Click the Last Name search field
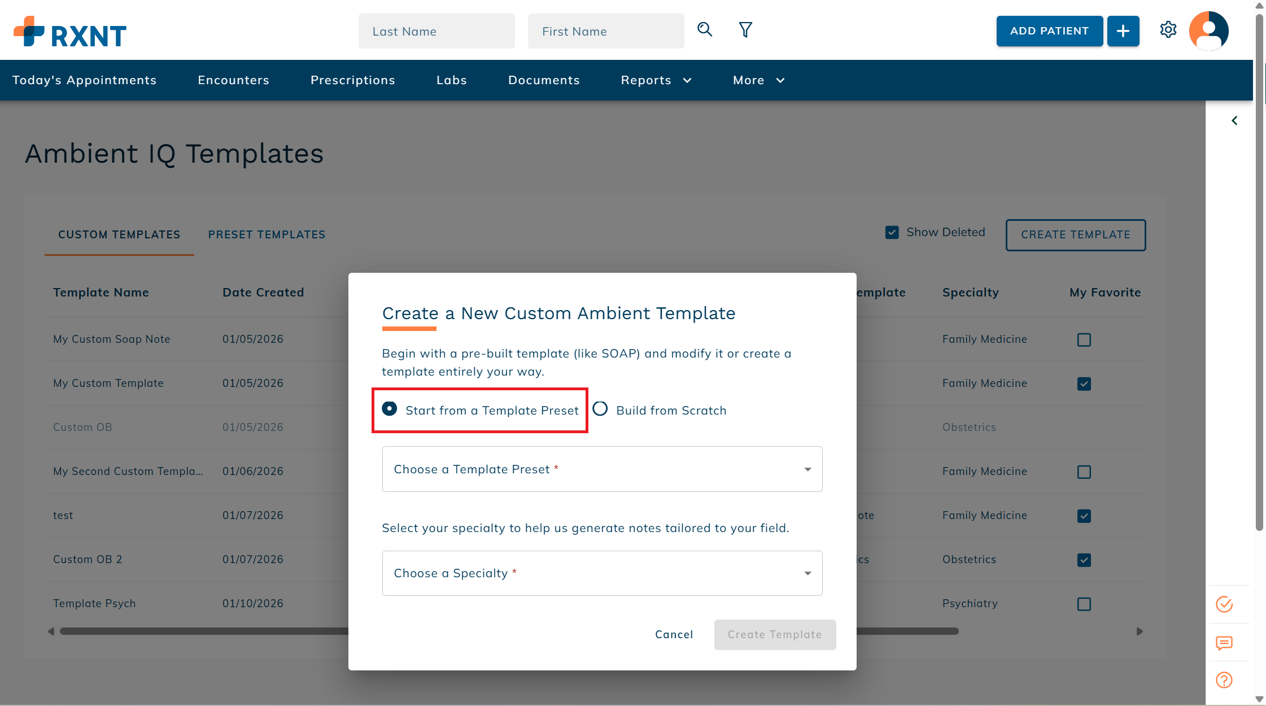Image resolution: width=1266 pixels, height=706 pixels. [436, 32]
